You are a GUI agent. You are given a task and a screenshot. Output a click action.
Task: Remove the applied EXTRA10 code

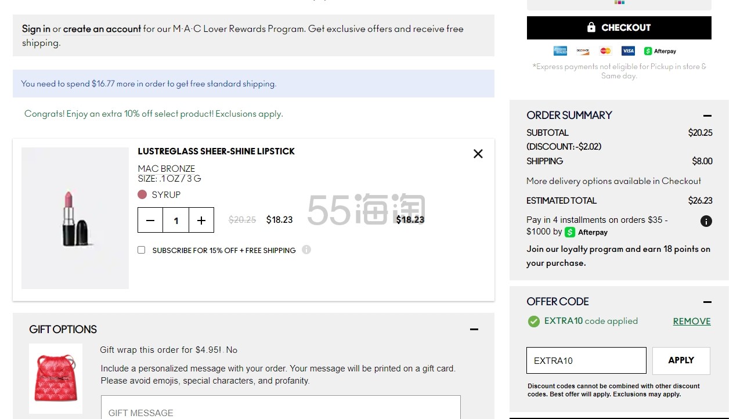691,322
